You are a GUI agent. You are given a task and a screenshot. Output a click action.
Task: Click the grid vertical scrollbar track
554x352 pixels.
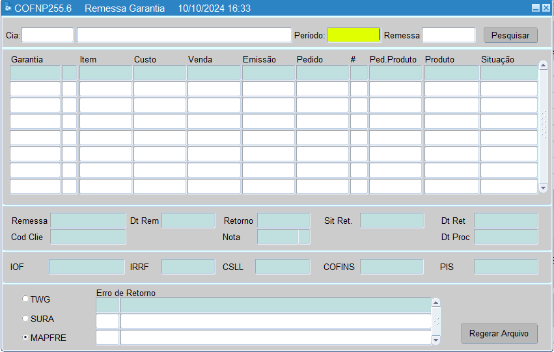coord(543,124)
